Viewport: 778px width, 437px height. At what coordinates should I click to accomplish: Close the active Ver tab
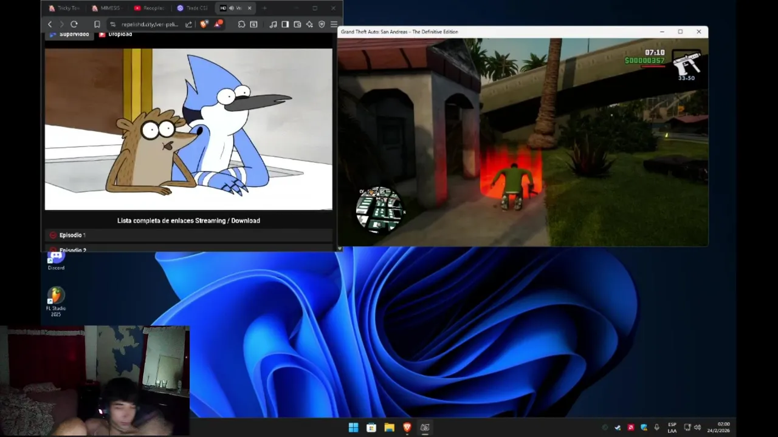pos(249,8)
